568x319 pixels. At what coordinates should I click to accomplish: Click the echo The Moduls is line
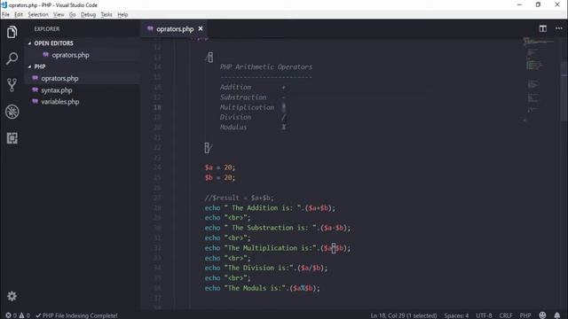pyautogui.click(x=263, y=288)
